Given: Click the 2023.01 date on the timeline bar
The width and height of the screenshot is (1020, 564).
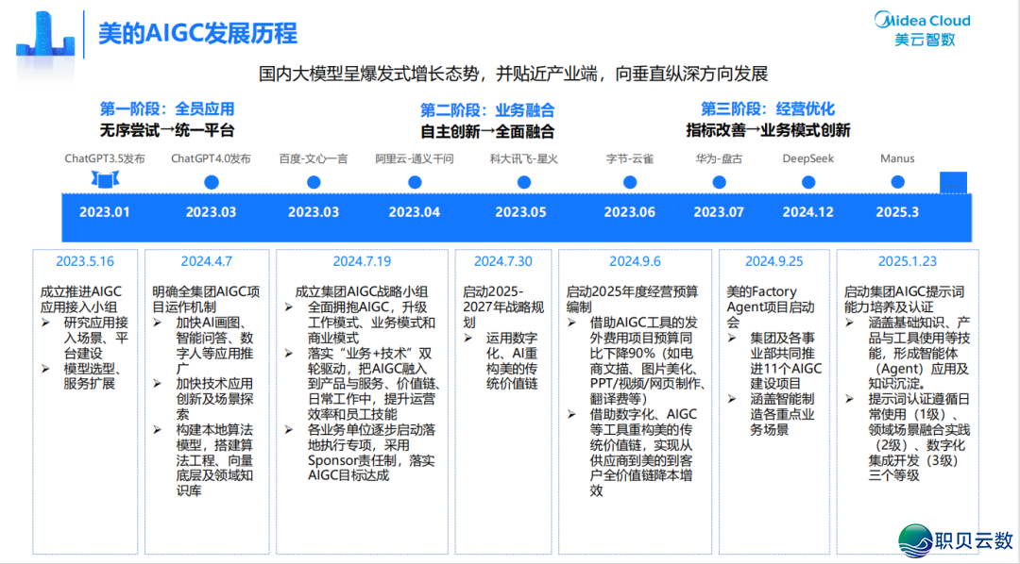Looking at the screenshot, I should 105,212.
